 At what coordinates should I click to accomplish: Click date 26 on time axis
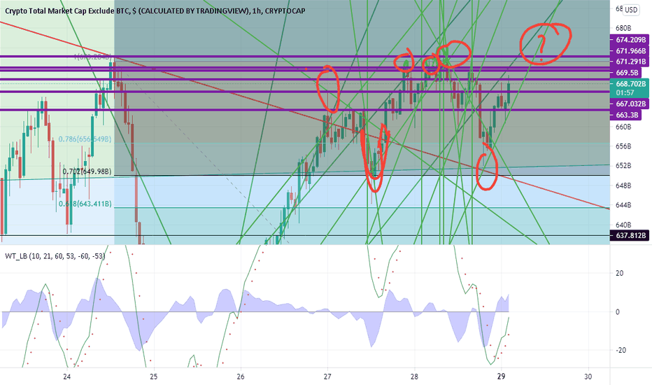point(241,377)
